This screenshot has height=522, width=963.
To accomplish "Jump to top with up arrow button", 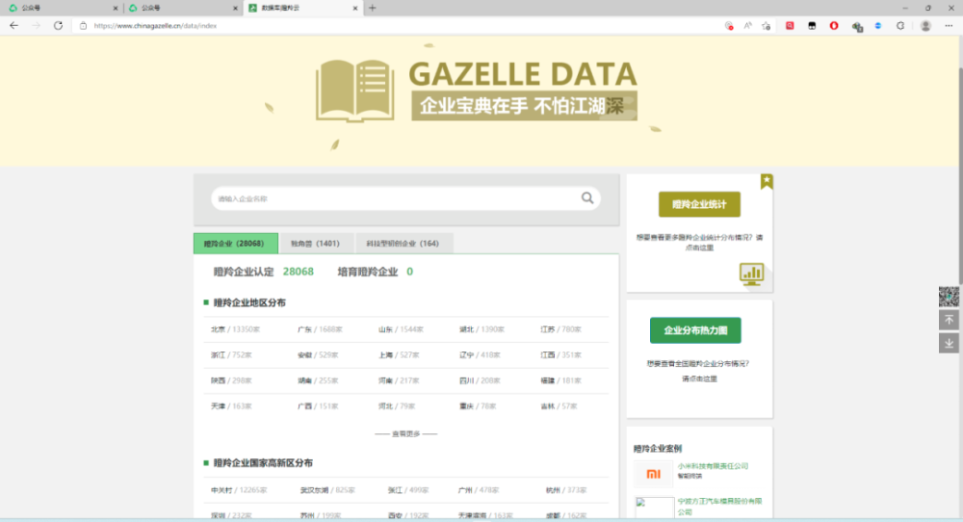I will point(949,320).
